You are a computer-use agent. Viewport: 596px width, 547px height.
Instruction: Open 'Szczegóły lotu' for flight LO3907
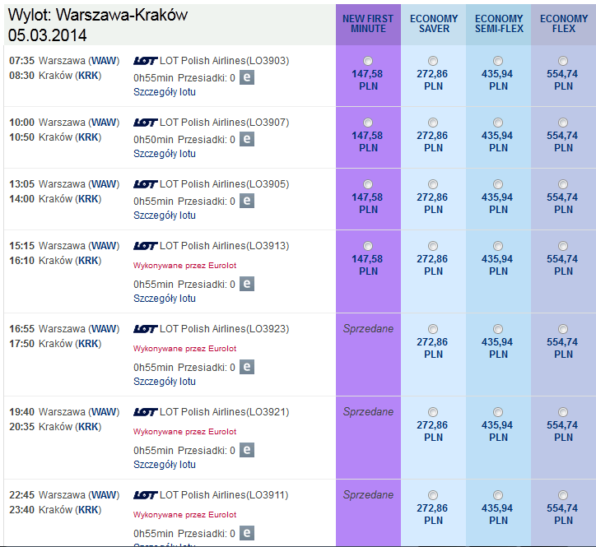coord(164,154)
